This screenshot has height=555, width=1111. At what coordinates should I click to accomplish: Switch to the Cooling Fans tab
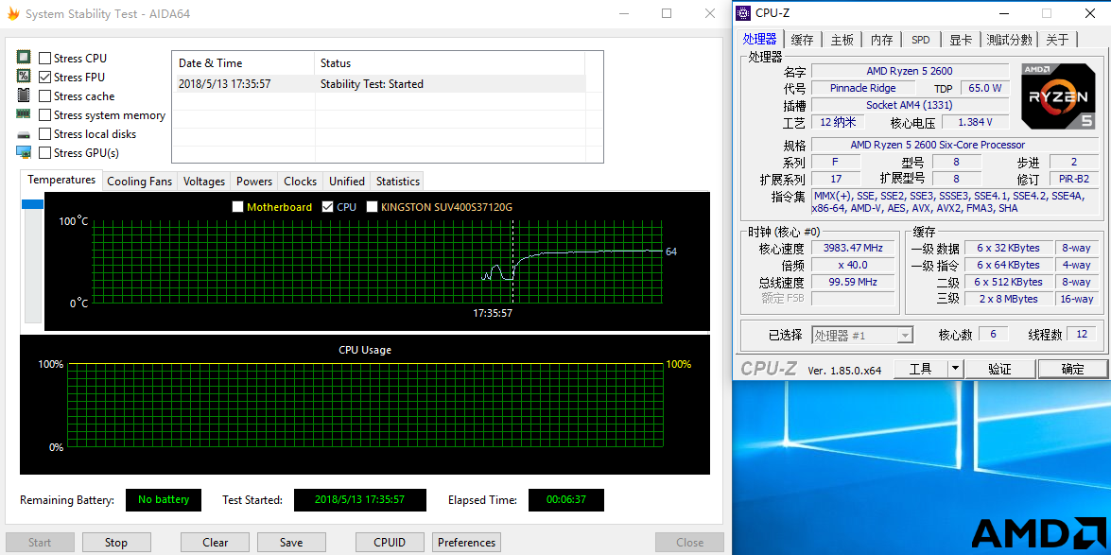[x=140, y=182]
